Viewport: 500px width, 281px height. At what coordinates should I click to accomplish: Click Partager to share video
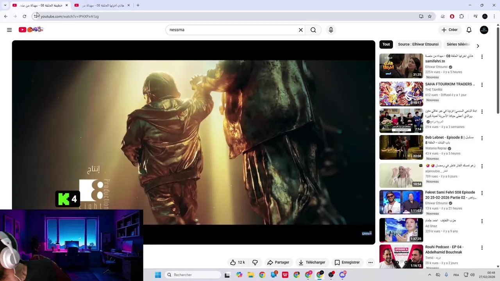(x=278, y=262)
